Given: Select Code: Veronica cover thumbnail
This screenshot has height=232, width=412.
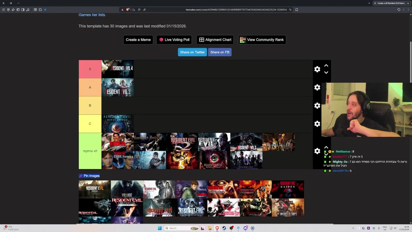Looking at the screenshot, I should tap(117, 160).
